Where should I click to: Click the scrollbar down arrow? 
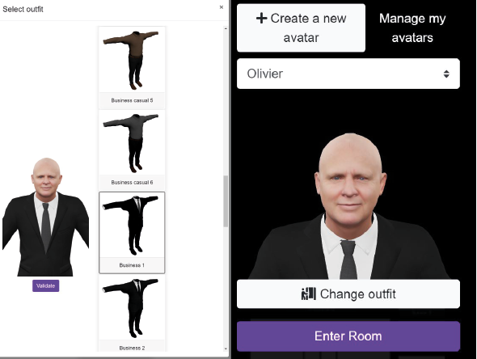tap(226, 348)
